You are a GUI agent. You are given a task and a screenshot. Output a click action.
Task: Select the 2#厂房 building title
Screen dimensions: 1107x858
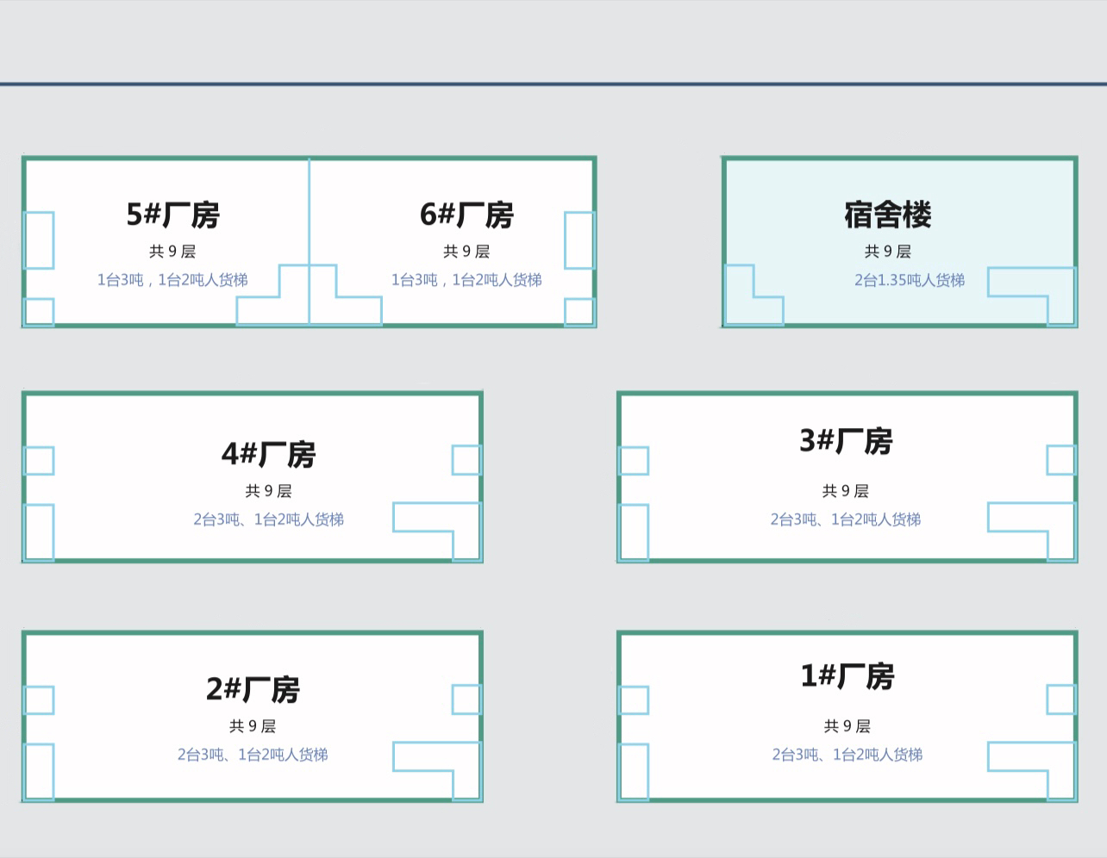(x=253, y=689)
